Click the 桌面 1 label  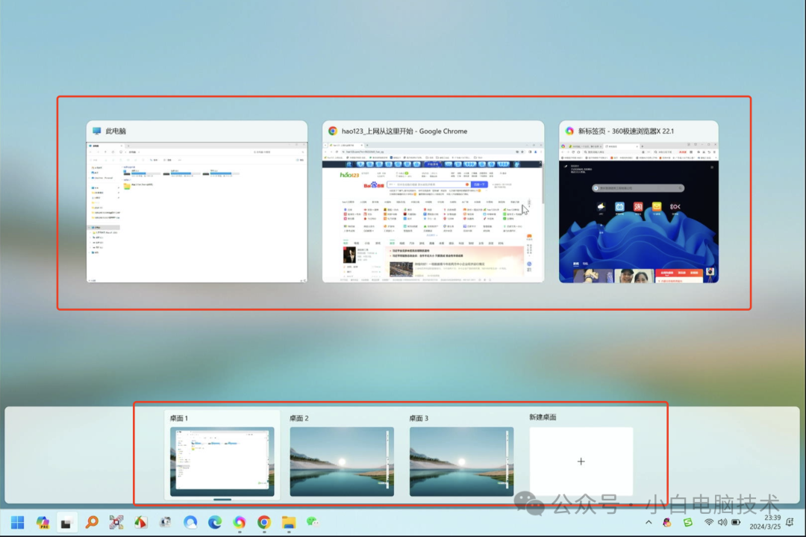pos(179,418)
